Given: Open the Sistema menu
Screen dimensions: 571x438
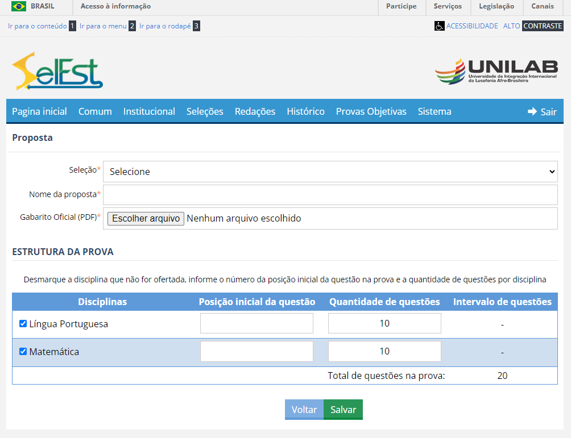Looking at the screenshot, I should pos(434,111).
